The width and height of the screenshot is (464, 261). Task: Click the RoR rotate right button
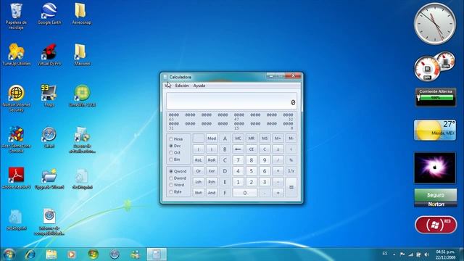(x=212, y=160)
